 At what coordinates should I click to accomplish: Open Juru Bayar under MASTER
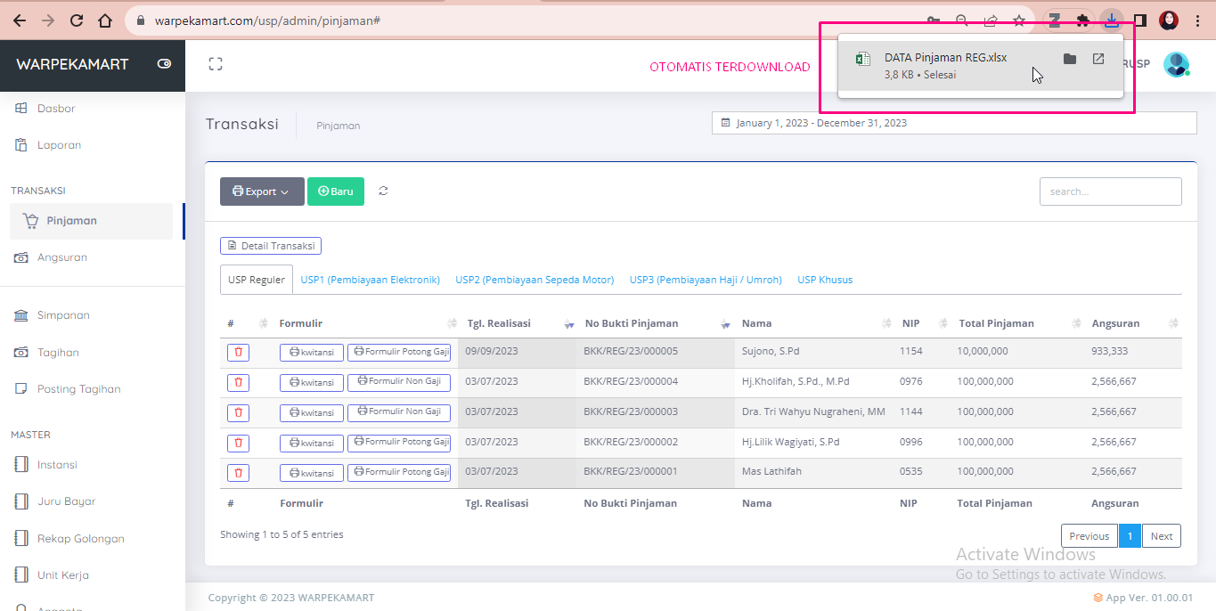66,501
